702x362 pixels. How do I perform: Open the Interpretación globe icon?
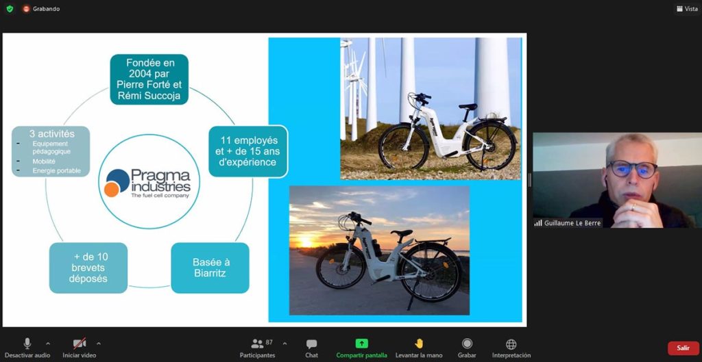[x=511, y=344]
